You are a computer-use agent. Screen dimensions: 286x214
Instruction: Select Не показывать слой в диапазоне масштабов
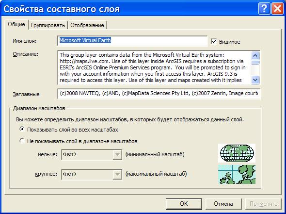click(x=22, y=141)
